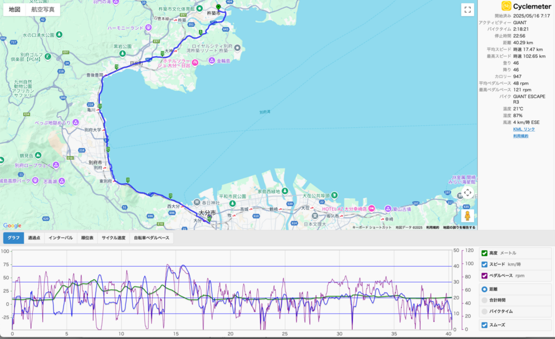This screenshot has height=339, width=555.
Task: Open the 自転車ペダルペース tab
Action: pyautogui.click(x=152, y=238)
